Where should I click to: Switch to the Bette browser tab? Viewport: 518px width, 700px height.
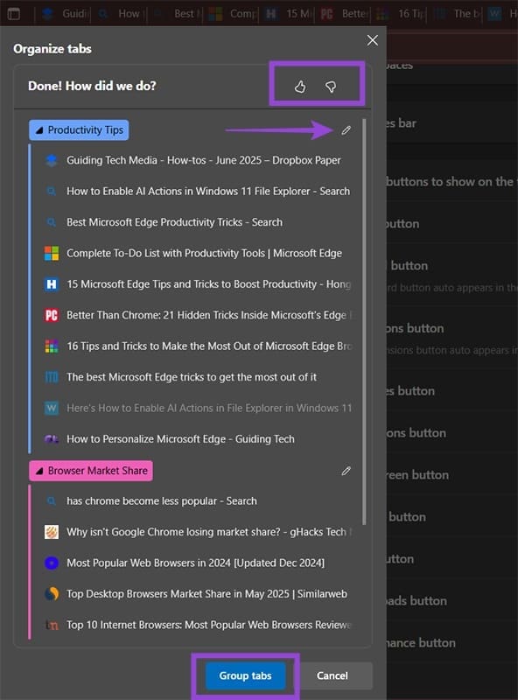tap(344, 14)
